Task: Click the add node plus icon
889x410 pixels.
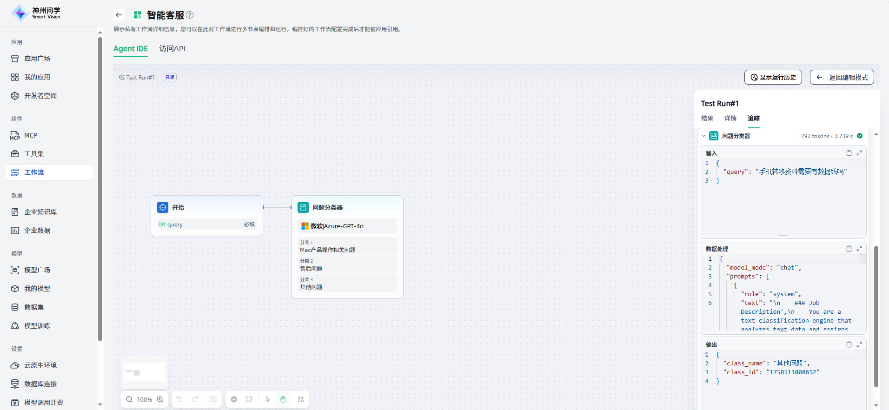Action: point(234,399)
